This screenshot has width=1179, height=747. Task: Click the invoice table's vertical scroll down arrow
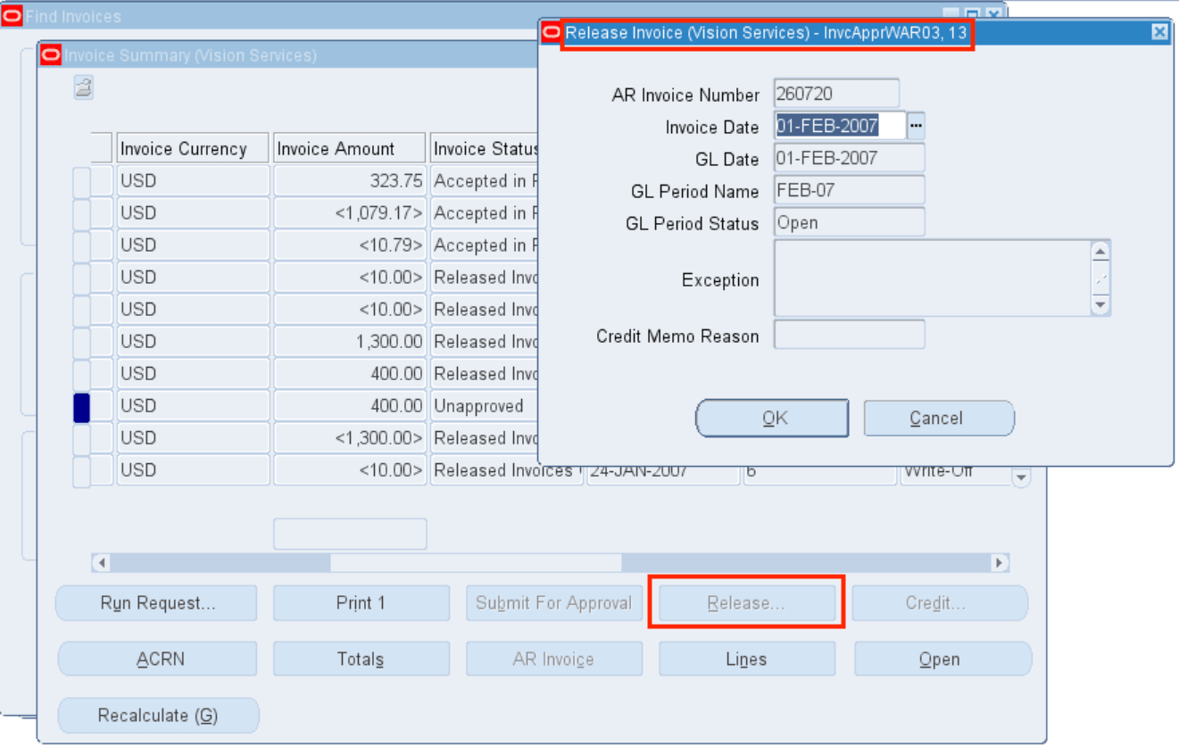[1021, 478]
